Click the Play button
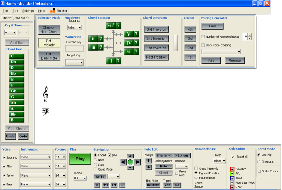This screenshot has height=190, width=282. (x=80, y=159)
